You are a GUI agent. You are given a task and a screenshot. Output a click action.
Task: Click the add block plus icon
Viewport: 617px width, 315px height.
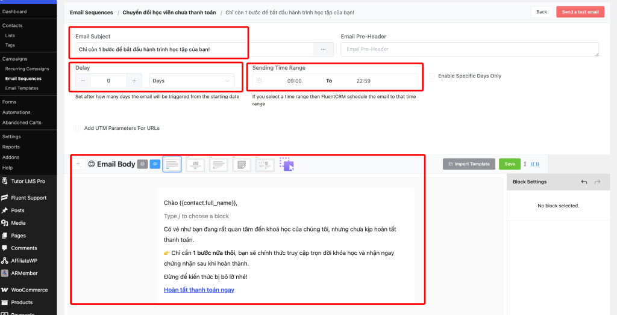(x=78, y=164)
